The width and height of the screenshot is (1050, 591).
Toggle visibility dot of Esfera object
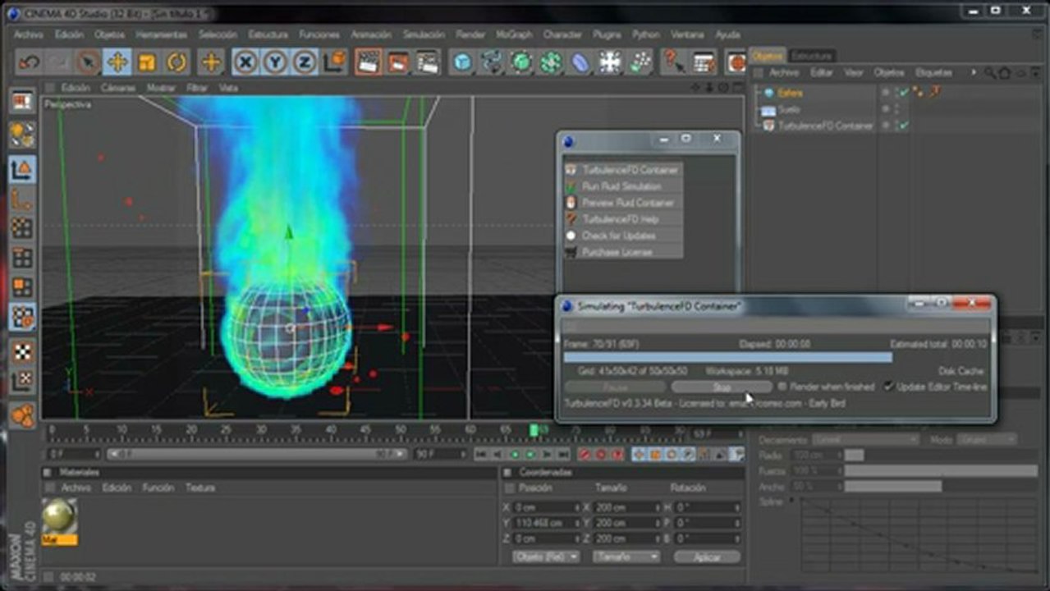coord(885,91)
